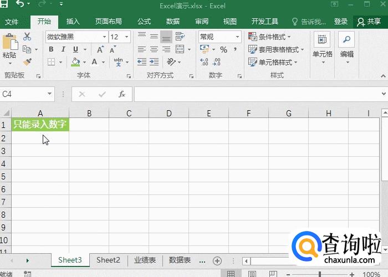
Task: Toggle Underline formatting
Action: click(x=76, y=49)
